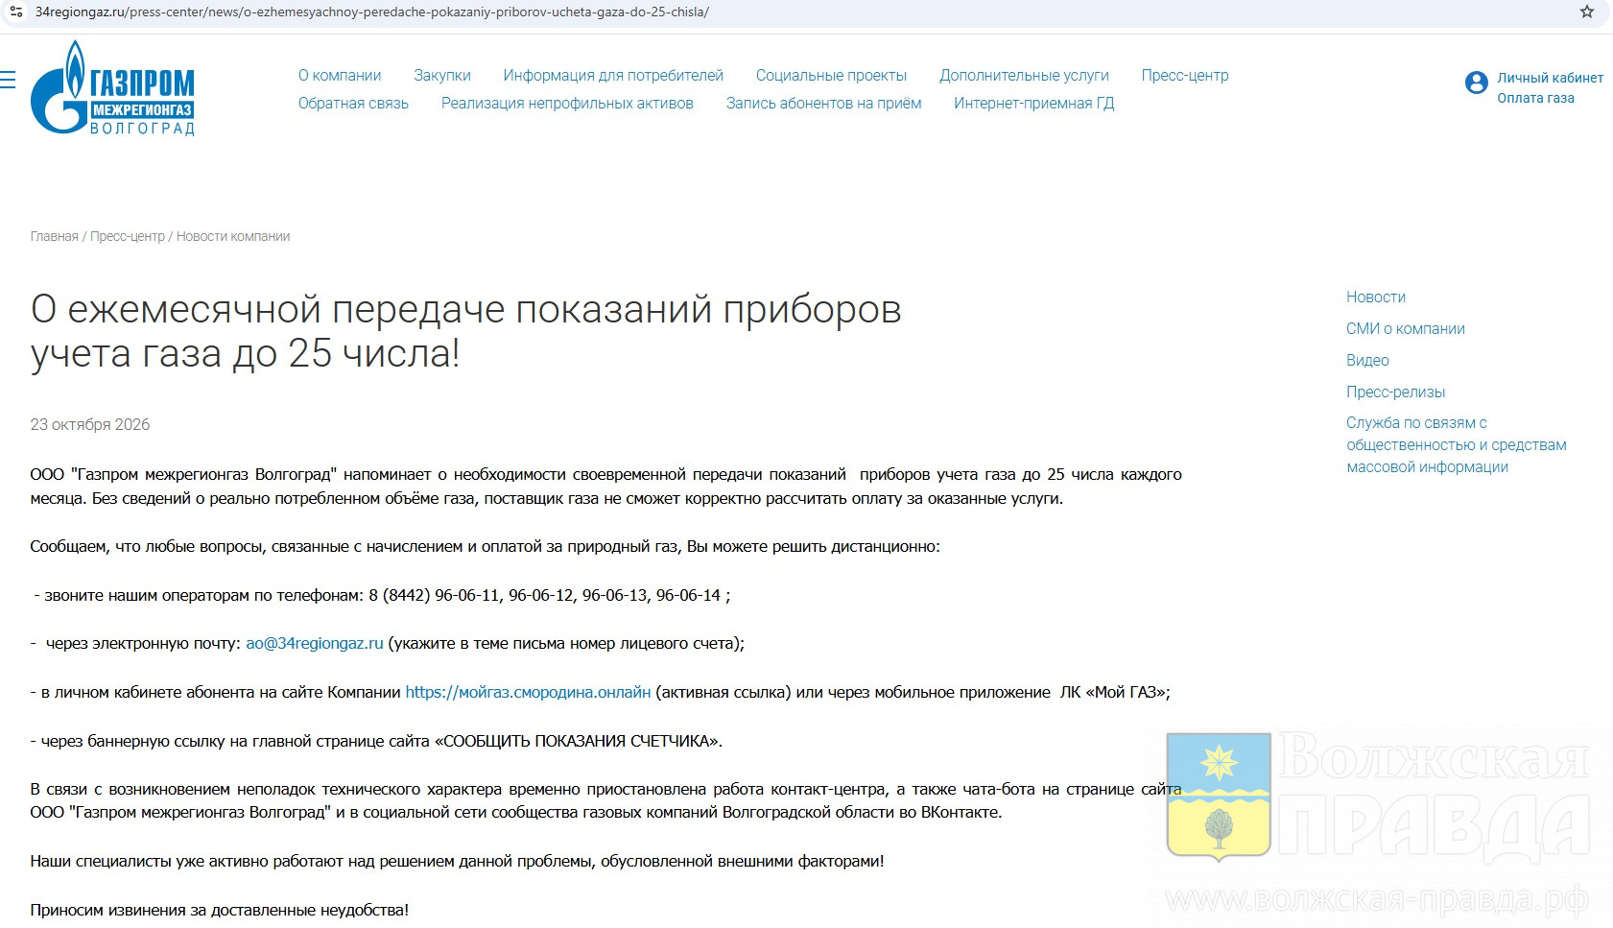Click the browser address bar URL
The width and height of the screenshot is (1613, 928).
point(372,12)
